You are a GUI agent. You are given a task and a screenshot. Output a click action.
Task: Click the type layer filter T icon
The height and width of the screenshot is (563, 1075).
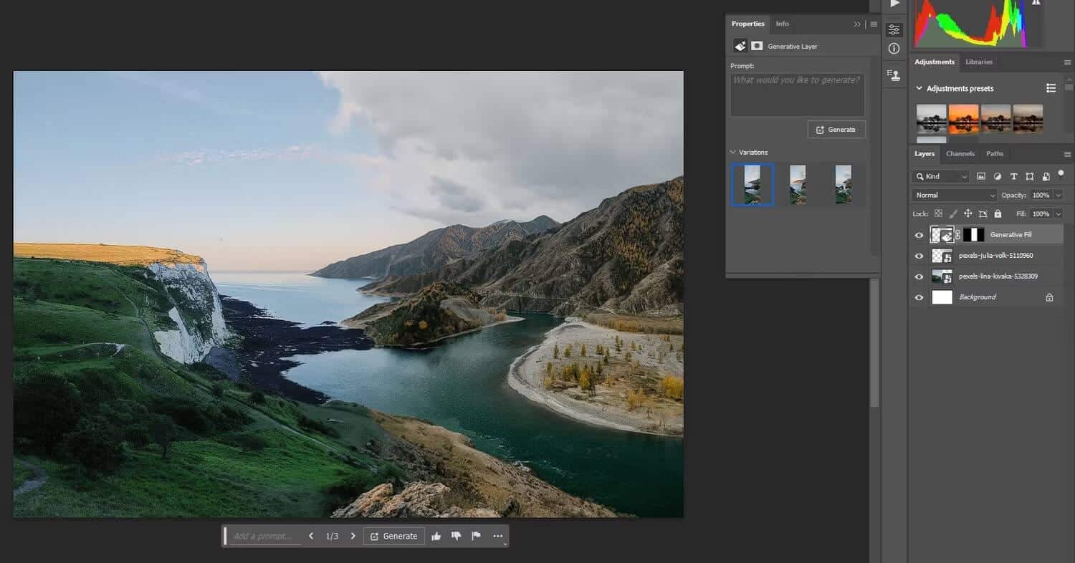(1014, 175)
